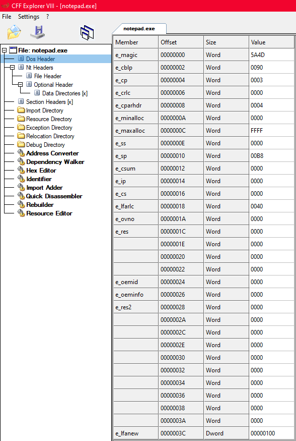Click the Size column header

pos(226,42)
